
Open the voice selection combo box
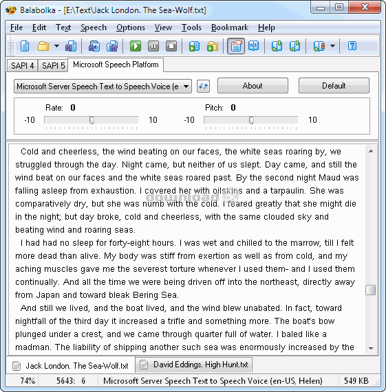click(103, 87)
